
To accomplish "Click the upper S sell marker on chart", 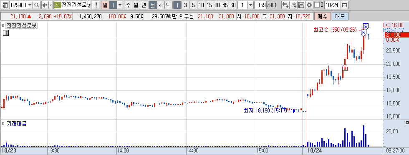I will tap(366, 26).
